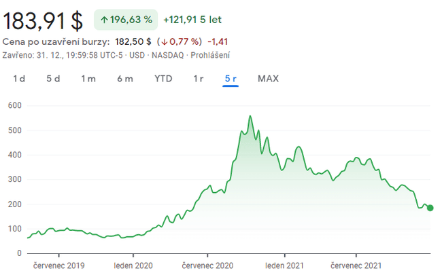Click the +121,91 5 let change text

[x=192, y=20]
